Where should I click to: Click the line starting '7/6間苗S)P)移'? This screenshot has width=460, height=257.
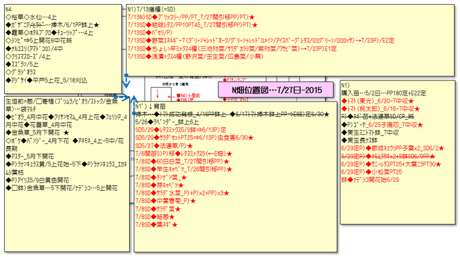183,154
